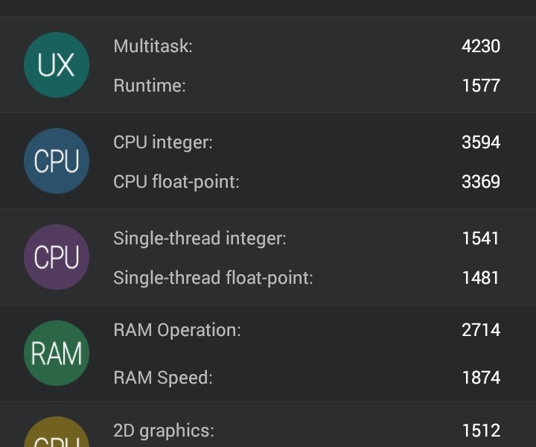This screenshot has height=447, width=536.
Task: Select the CPU integer score 3594
Action: click(481, 142)
